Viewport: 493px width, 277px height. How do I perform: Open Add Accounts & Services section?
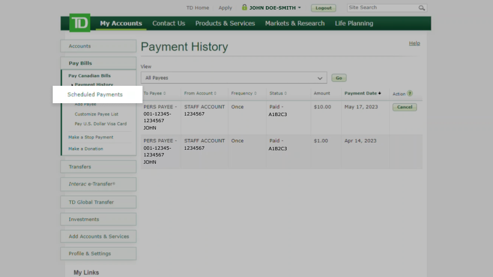98,237
